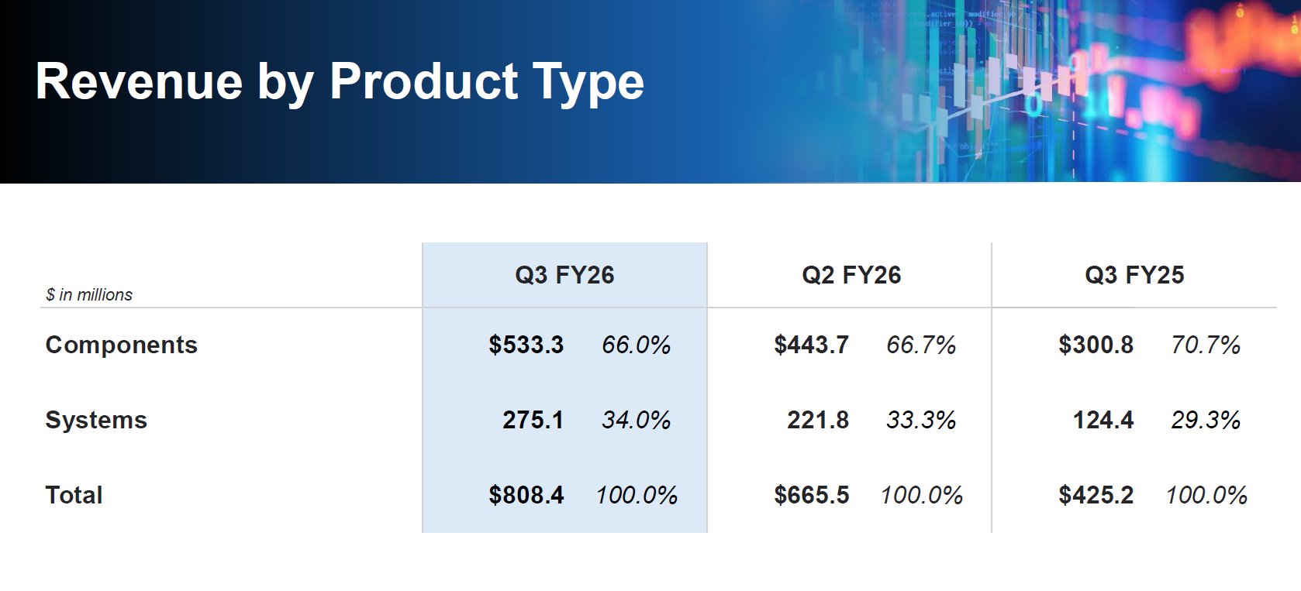The image size is (1301, 591).
Task: Select the $808.4 total value
Action: click(526, 495)
